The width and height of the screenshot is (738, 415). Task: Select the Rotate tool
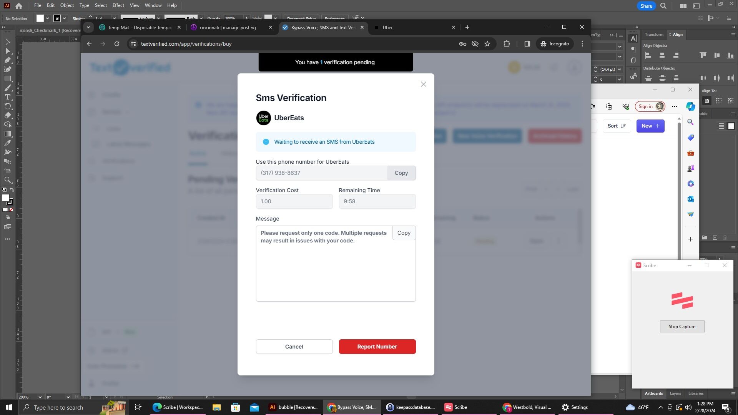coord(7,106)
